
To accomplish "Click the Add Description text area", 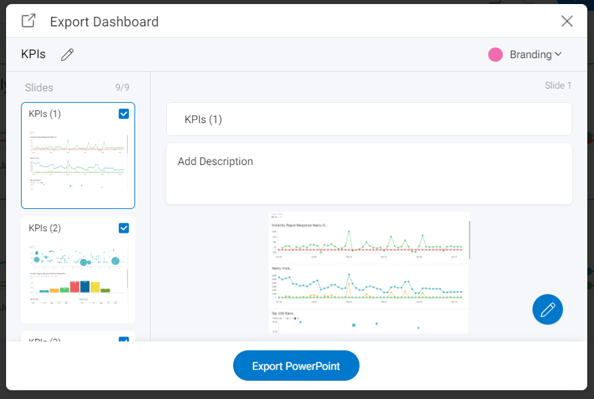I will click(369, 174).
